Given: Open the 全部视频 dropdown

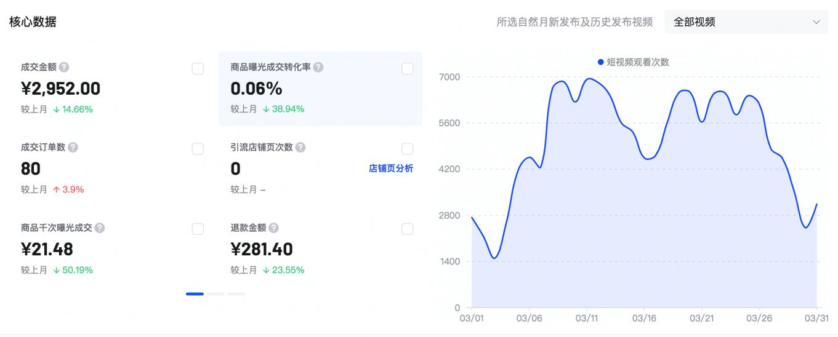Looking at the screenshot, I should click(746, 22).
